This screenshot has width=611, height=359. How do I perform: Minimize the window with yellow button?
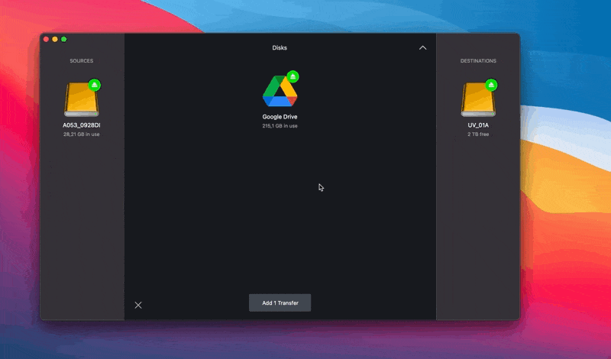pyautogui.click(x=55, y=40)
